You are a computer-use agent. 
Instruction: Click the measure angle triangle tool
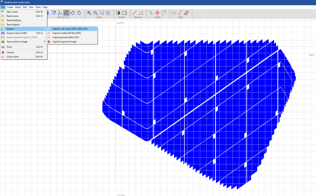click(141, 13)
